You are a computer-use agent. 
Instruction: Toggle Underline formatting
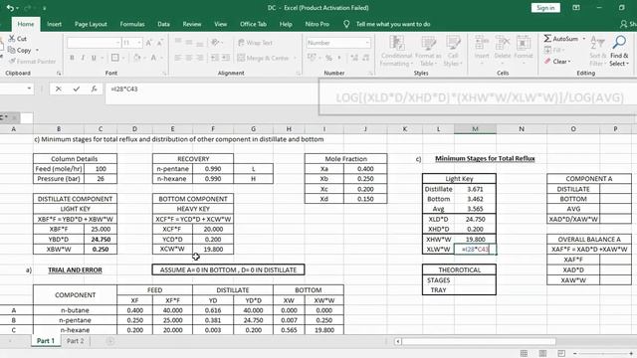click(94, 58)
